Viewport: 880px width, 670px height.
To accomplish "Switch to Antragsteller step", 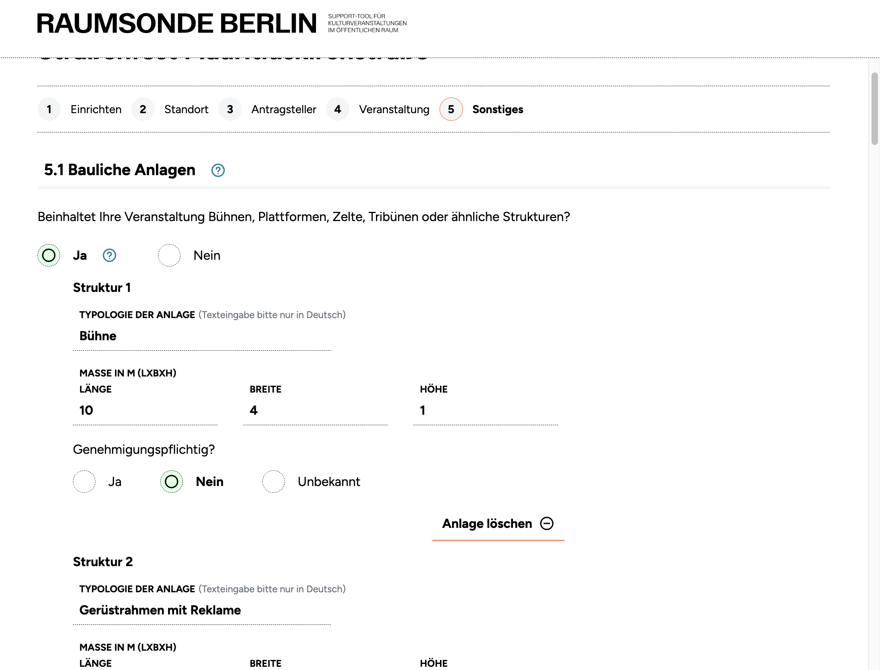I will coord(284,109).
